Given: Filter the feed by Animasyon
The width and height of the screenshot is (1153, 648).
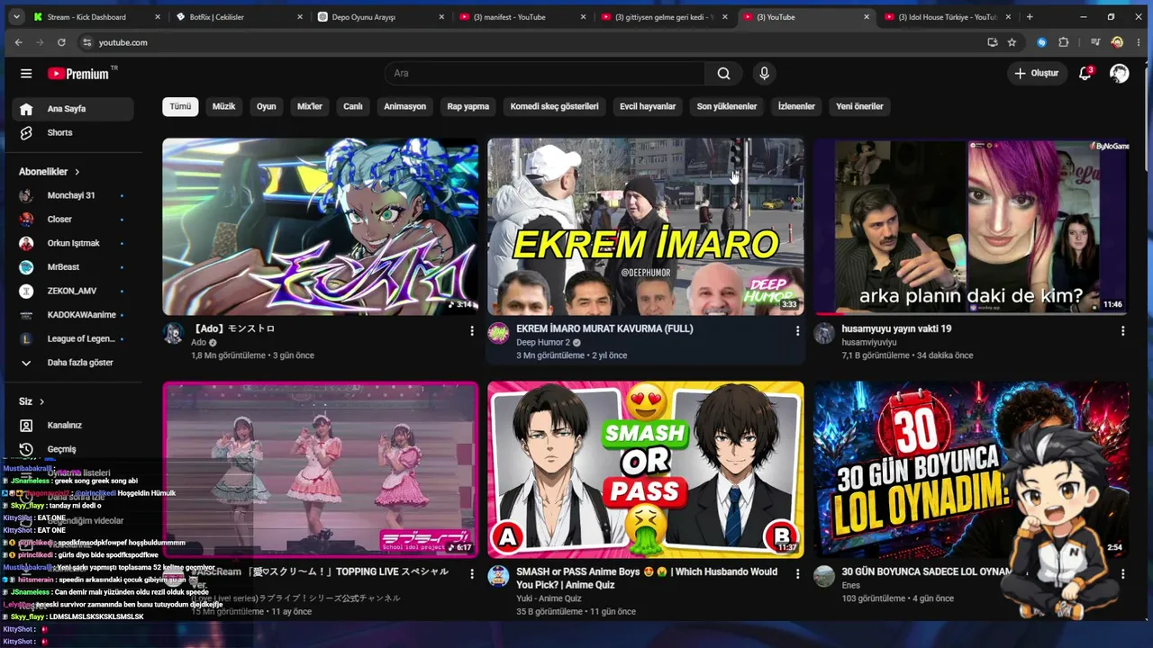Looking at the screenshot, I should pyautogui.click(x=405, y=106).
